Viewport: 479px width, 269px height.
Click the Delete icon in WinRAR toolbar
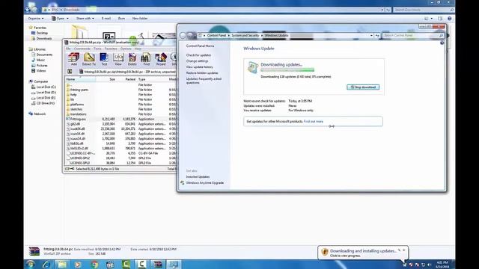[x=132, y=59]
